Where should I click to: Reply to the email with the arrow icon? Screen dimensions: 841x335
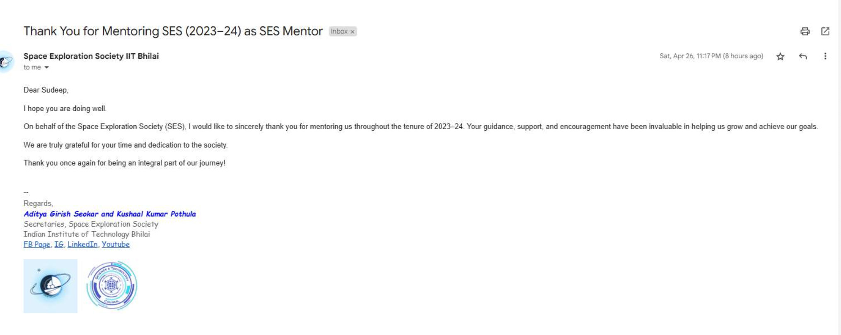click(802, 56)
